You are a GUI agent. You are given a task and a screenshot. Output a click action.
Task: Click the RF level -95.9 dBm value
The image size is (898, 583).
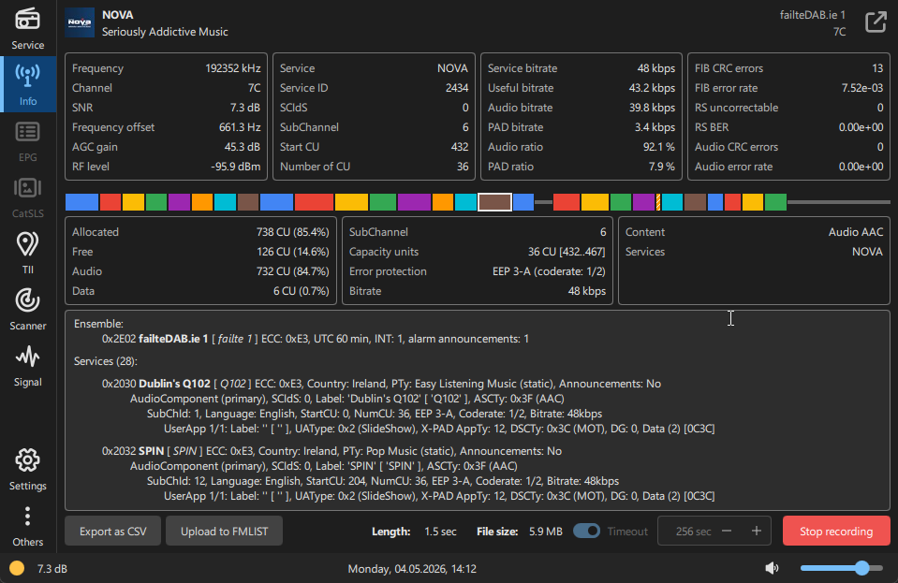[x=235, y=167]
